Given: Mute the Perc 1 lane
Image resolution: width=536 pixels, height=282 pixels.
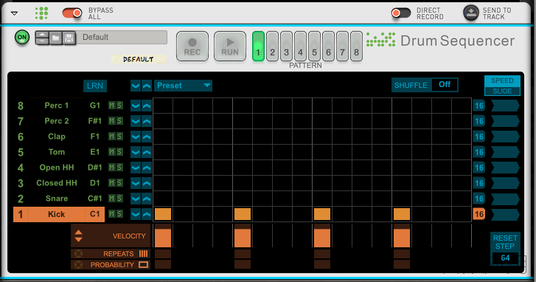Looking at the screenshot, I should (x=112, y=106).
